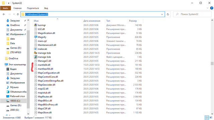214x120 pixels.
Task: Open pinned Документы in quick access
Action: click(16, 30)
